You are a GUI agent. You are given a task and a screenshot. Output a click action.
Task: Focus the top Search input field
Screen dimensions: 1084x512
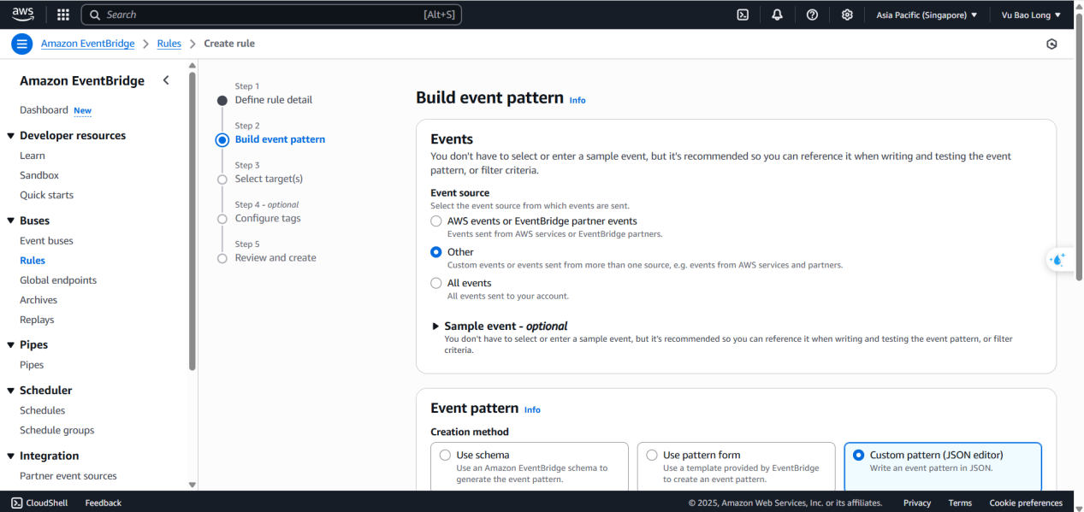click(272, 15)
